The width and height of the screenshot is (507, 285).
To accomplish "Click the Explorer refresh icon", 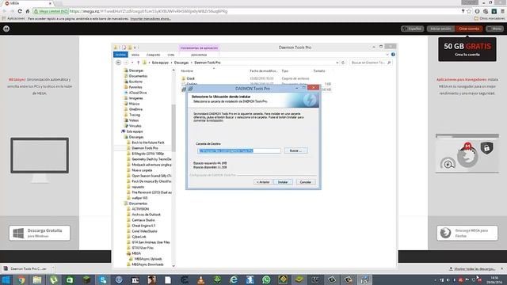I will [343, 63].
